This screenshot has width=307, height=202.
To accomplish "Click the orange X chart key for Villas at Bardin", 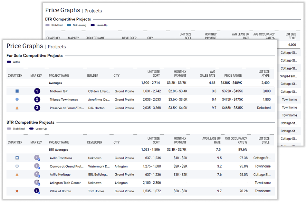I will point(17,191).
